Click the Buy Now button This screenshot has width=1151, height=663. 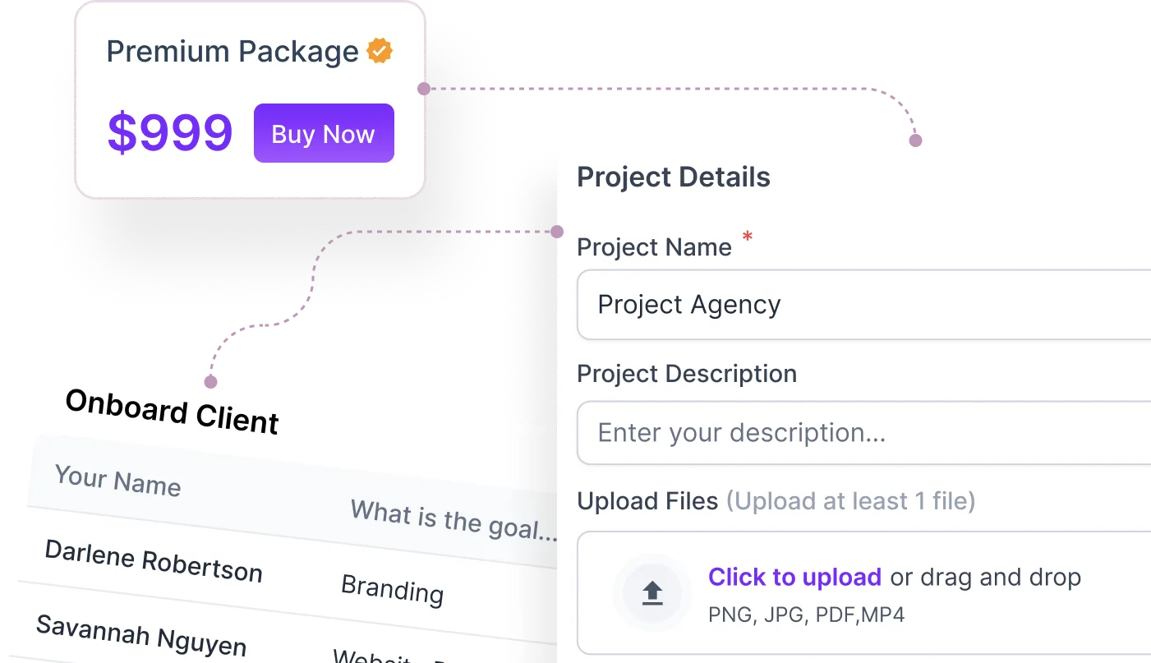coord(323,133)
